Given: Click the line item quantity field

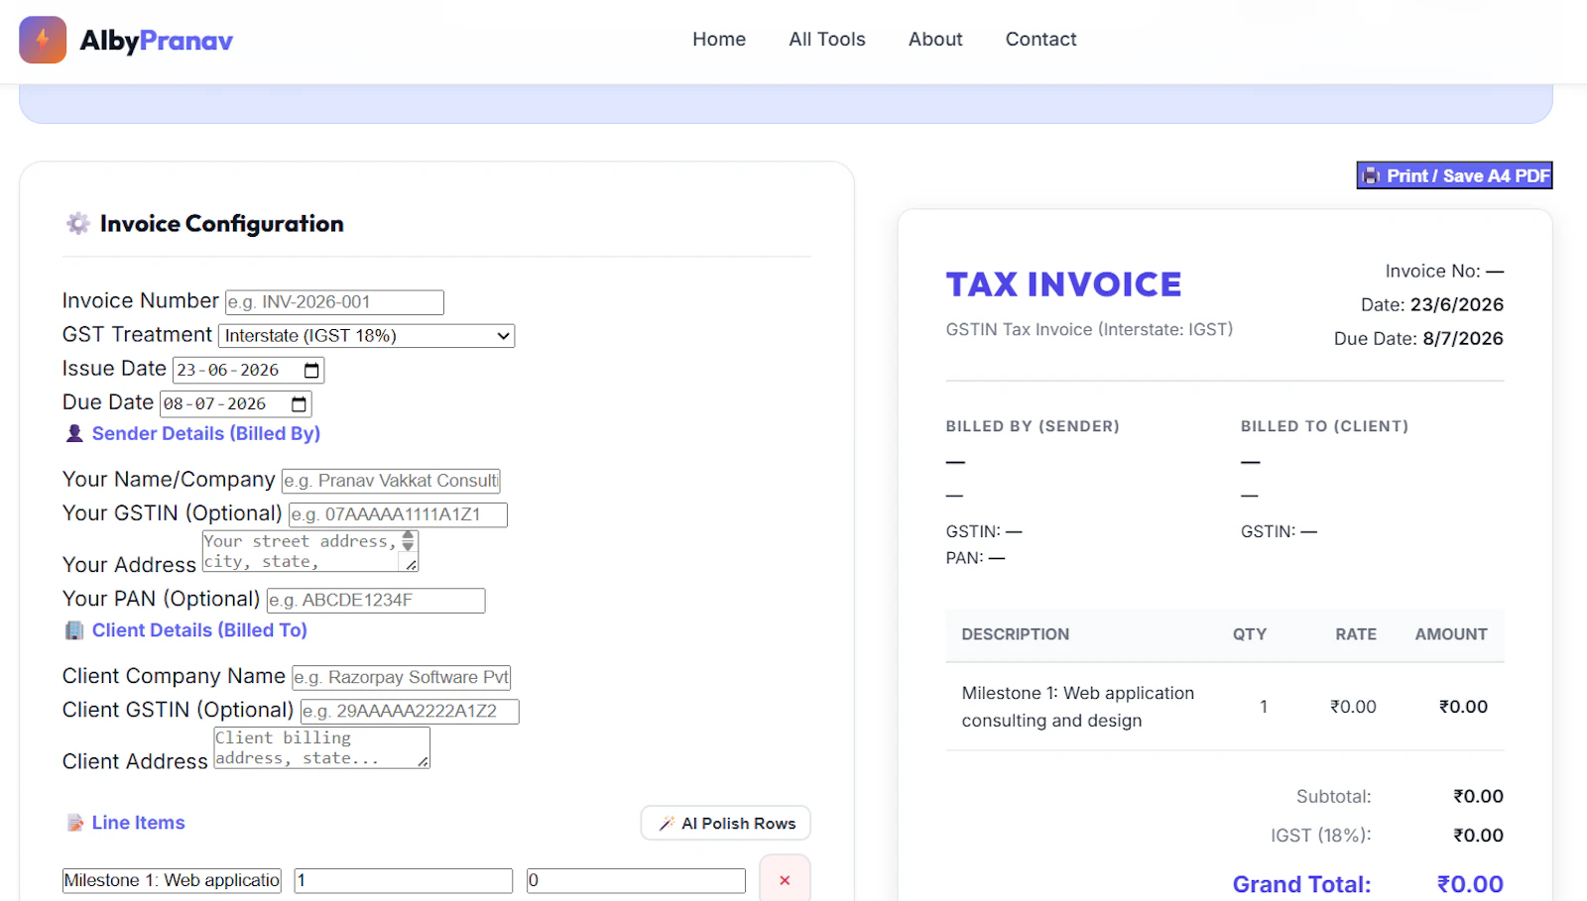Looking at the screenshot, I should pyautogui.click(x=404, y=880).
